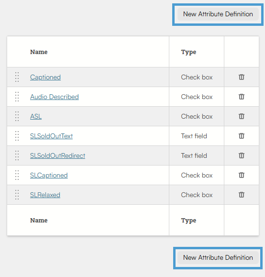Click the bottom New Attribute Definition button
Image resolution: width=265 pixels, height=277 pixels.
[x=218, y=257]
